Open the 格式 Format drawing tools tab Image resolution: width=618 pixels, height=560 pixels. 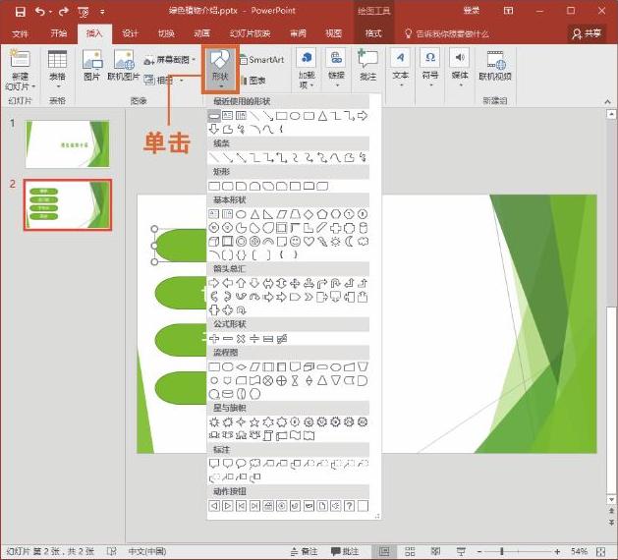coord(373,33)
